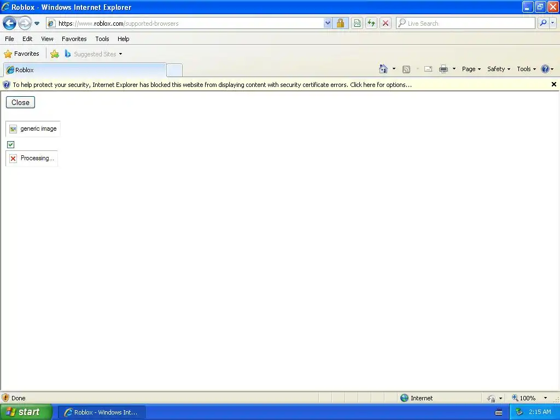Click the generic image placeholder
The image size is (560, 420).
33,129
